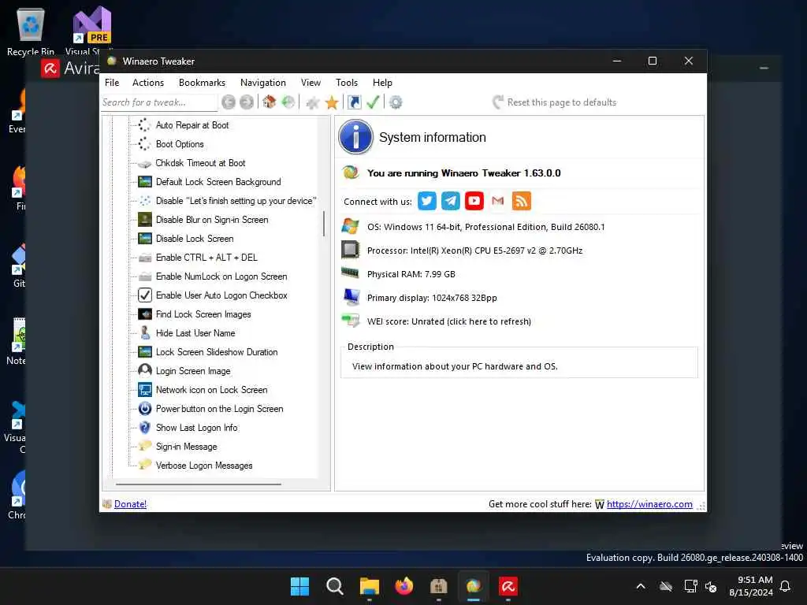
Task: Click the volume muted tray icon
Action: click(x=712, y=586)
